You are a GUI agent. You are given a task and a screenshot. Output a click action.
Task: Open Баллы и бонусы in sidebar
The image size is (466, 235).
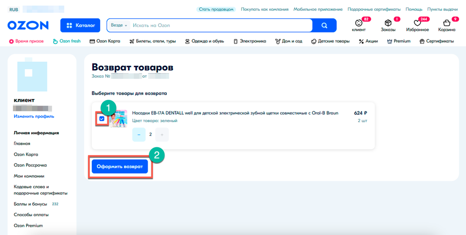(30, 204)
